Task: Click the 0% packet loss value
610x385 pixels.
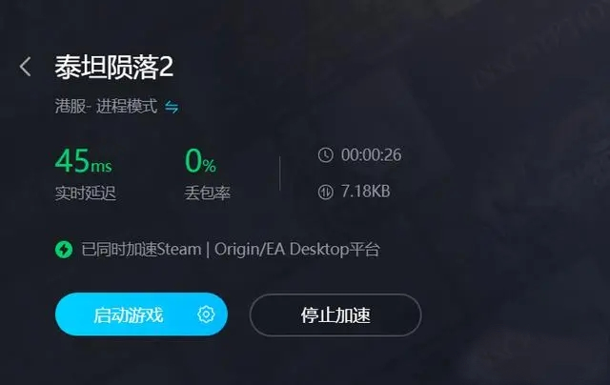Action: pos(200,161)
